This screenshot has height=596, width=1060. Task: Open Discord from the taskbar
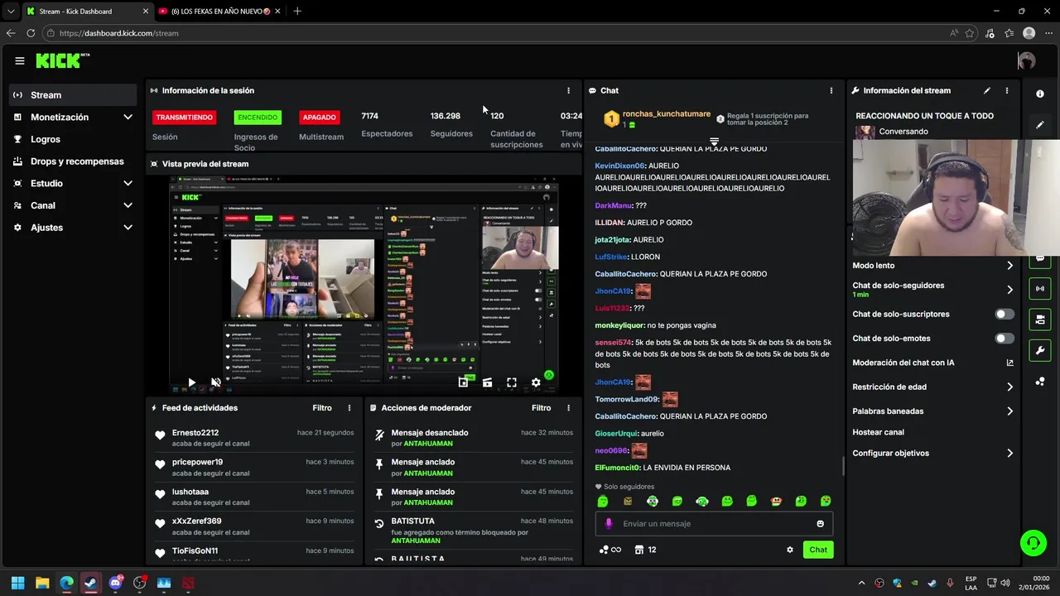pos(115,584)
